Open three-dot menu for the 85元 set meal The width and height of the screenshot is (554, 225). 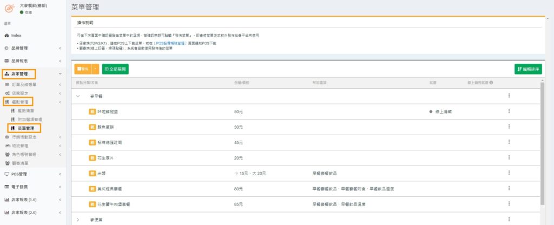(509, 204)
